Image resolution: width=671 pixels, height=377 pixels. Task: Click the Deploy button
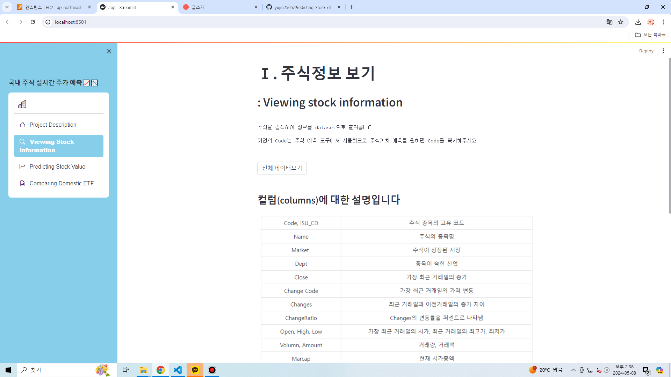[646, 51]
